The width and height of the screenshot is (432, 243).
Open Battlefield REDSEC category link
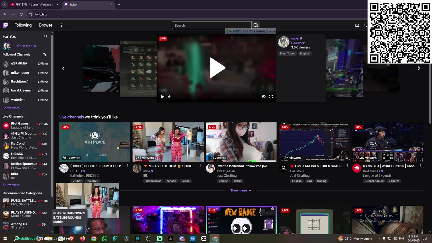click(x=84, y=175)
